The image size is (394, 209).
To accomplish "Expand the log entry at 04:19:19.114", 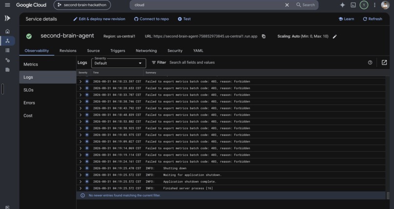I will 80,155.
